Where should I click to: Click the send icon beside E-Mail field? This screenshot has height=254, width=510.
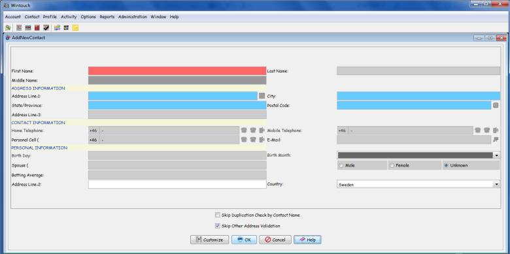click(496, 140)
